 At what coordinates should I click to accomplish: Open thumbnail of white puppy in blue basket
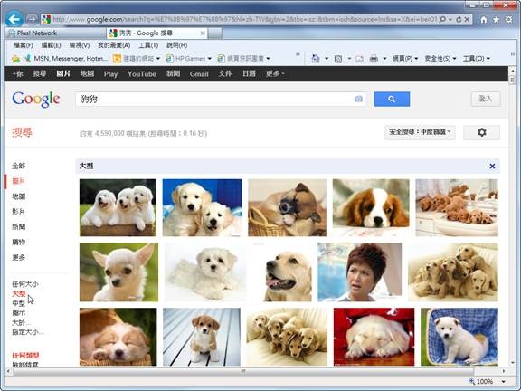[459, 337]
